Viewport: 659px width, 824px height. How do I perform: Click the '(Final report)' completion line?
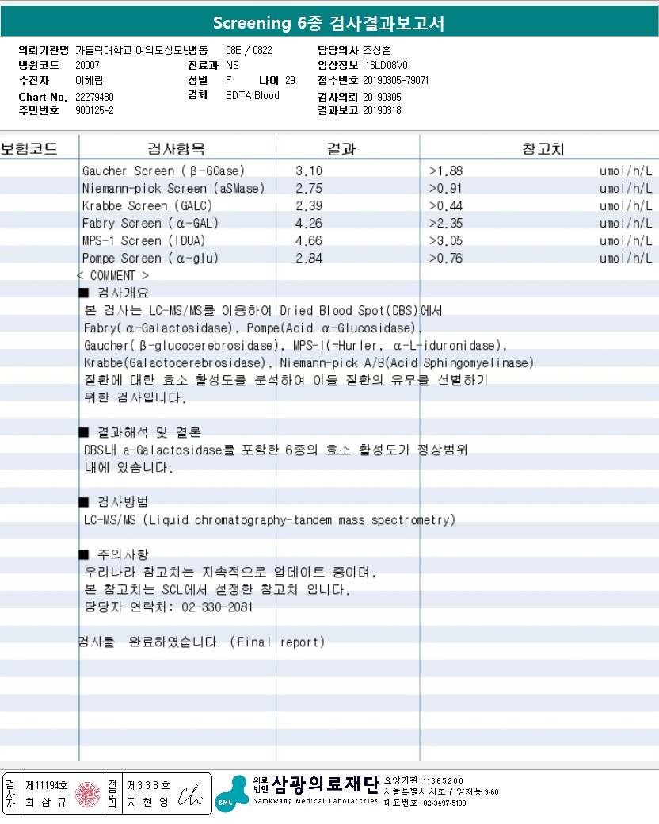[x=201, y=642]
